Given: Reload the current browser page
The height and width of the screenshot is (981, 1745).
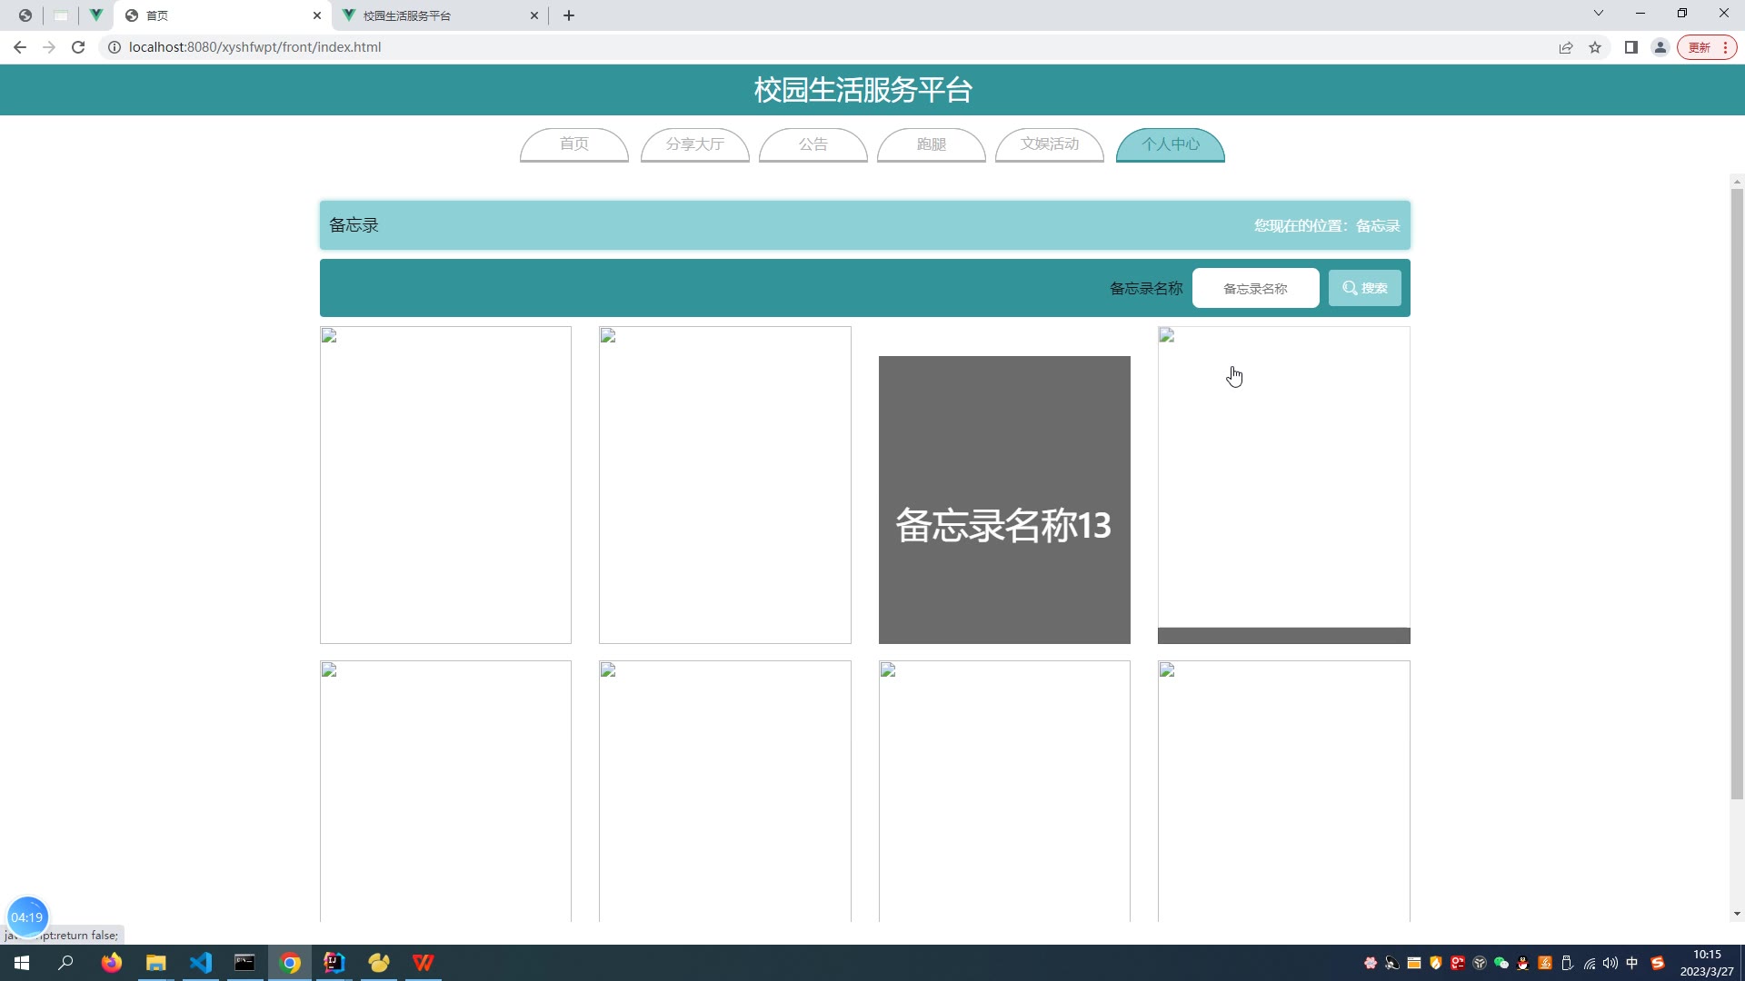Looking at the screenshot, I should [x=78, y=47].
